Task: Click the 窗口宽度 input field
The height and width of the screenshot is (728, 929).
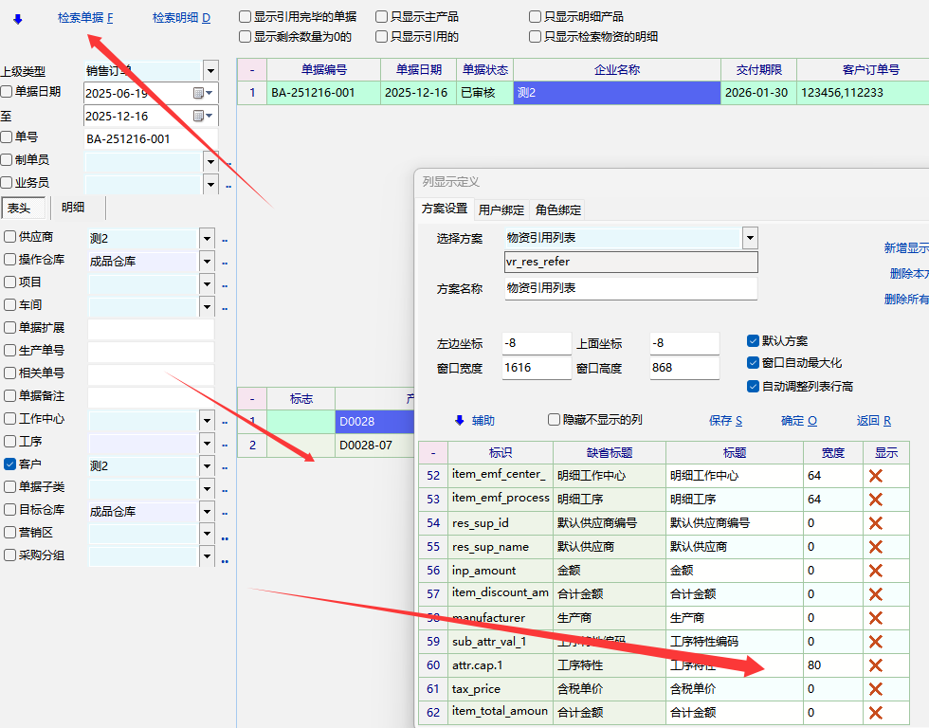Action: click(536, 368)
